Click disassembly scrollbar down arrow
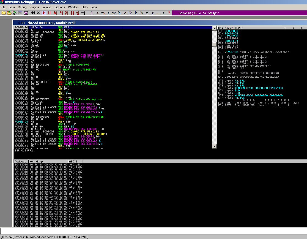This screenshot has width=307, height=239. 214,146
